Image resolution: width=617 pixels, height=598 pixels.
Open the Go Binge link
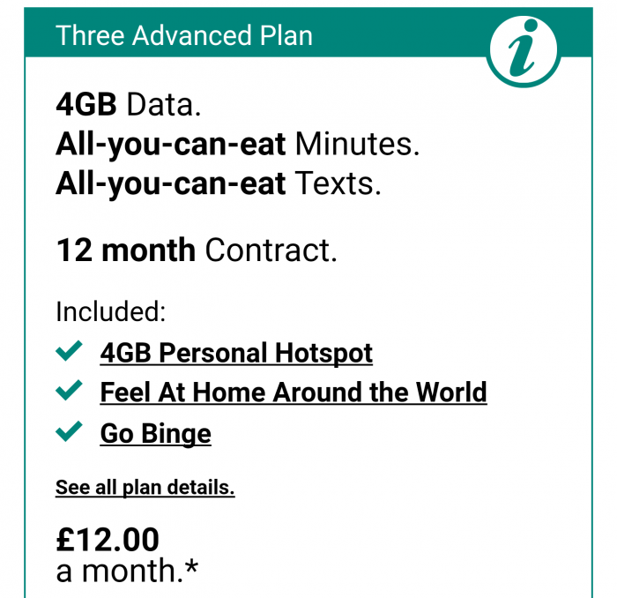click(x=155, y=434)
